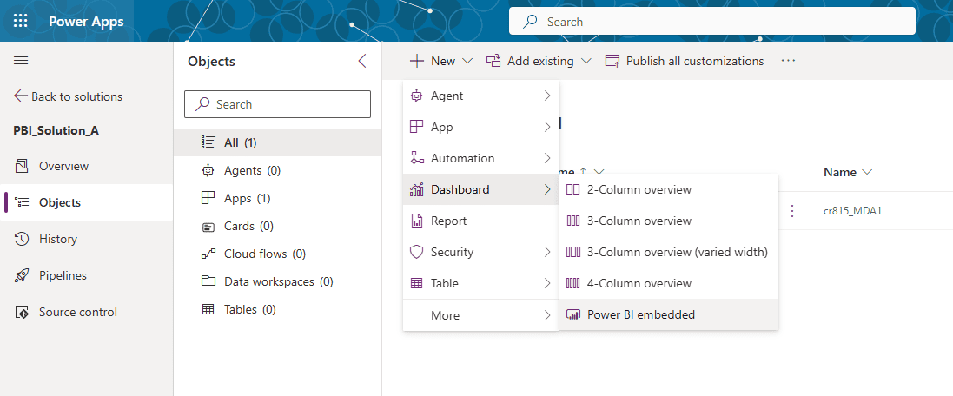Click the Source control icon
This screenshot has width=953, height=396.
point(21,312)
